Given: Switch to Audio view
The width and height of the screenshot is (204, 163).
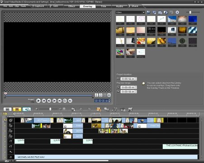Looking at the screenshot, I should pyautogui.click(x=27, y=109).
